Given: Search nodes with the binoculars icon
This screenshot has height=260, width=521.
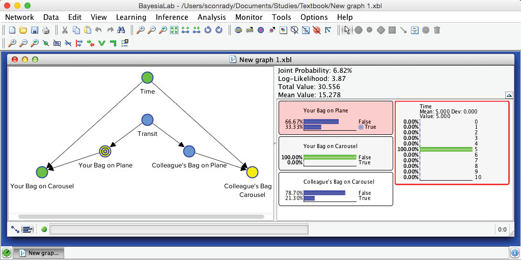Looking at the screenshot, I should coord(121,30).
